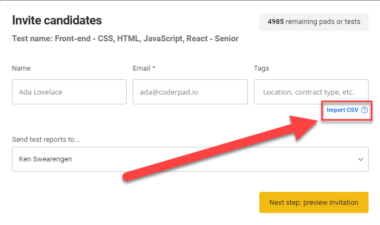Expand the chevron arrow on recipient dropdown
The image size is (380, 225).
[x=360, y=159]
